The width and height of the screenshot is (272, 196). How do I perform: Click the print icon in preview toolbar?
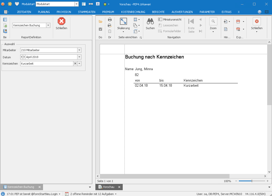coord(110,19)
